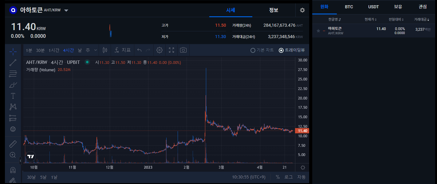The width and height of the screenshot is (437, 184).
Task: Open the Fibonacci/gann lines tool
Action: tap(13, 74)
